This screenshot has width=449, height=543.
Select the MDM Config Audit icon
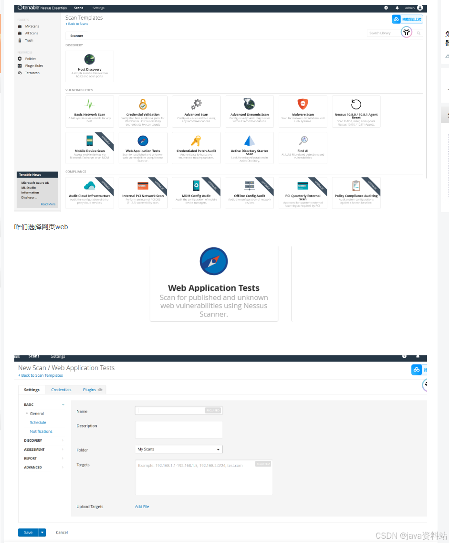tap(196, 186)
